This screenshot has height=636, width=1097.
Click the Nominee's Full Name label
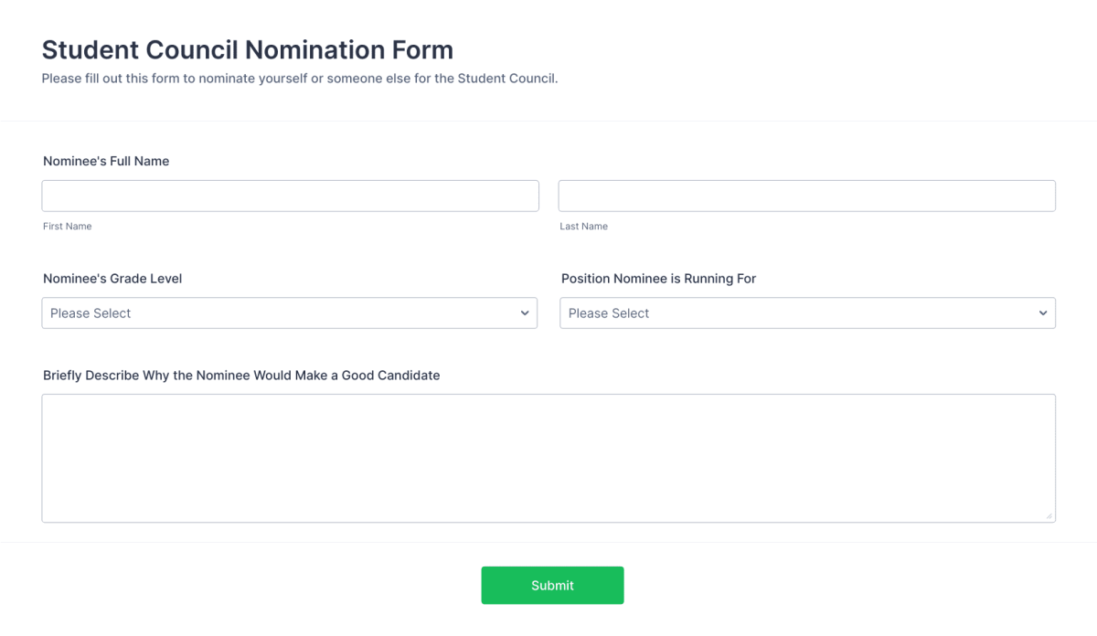(x=105, y=161)
